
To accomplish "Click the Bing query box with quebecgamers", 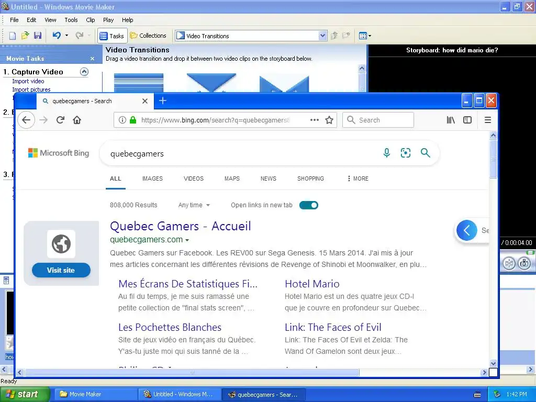I will pos(239,153).
